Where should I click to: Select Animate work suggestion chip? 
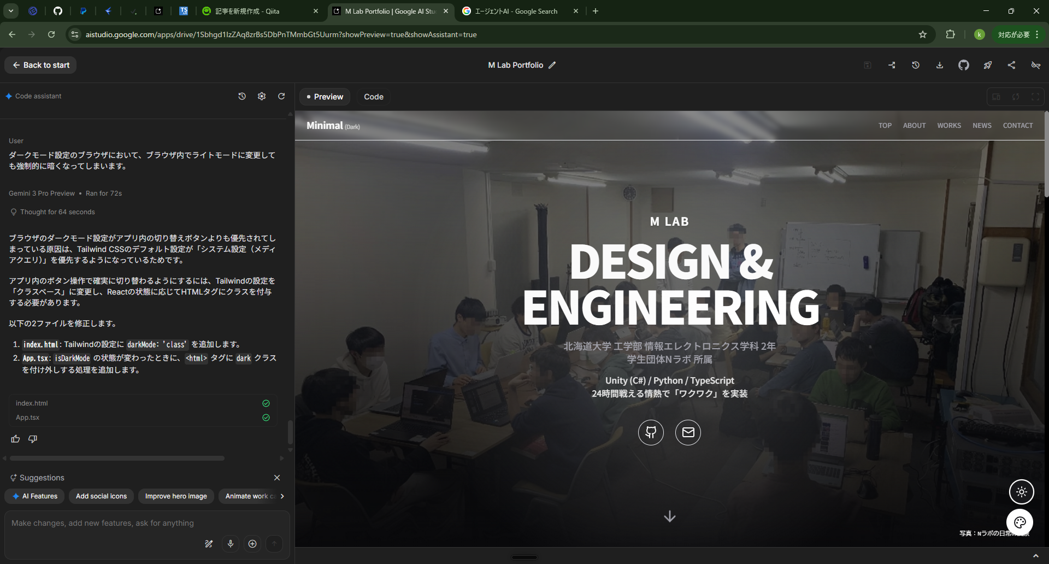(249, 496)
